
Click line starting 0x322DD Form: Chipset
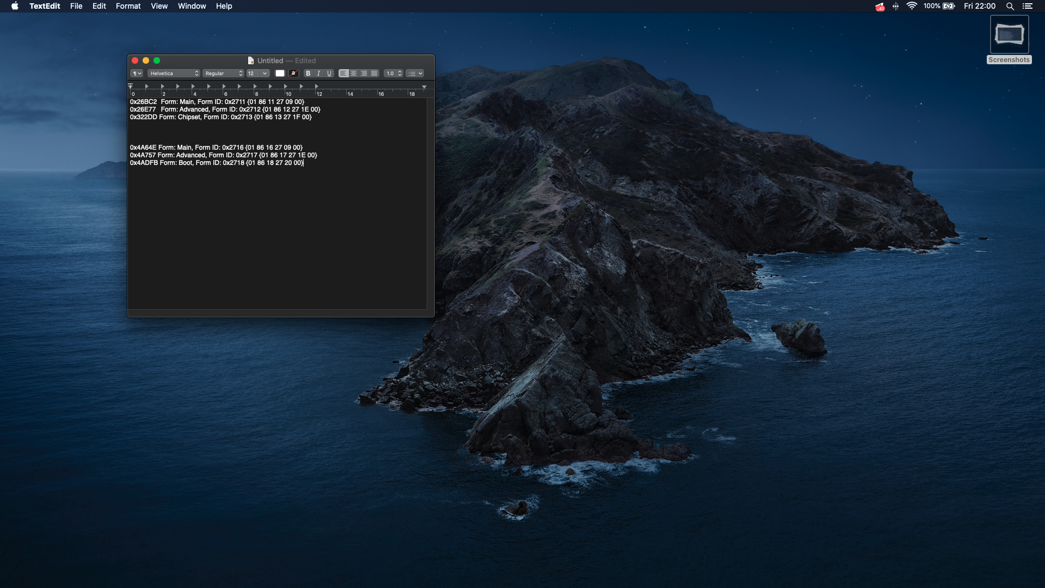[221, 117]
